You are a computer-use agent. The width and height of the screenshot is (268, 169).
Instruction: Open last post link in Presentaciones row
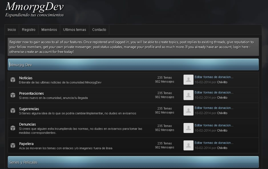214,92
